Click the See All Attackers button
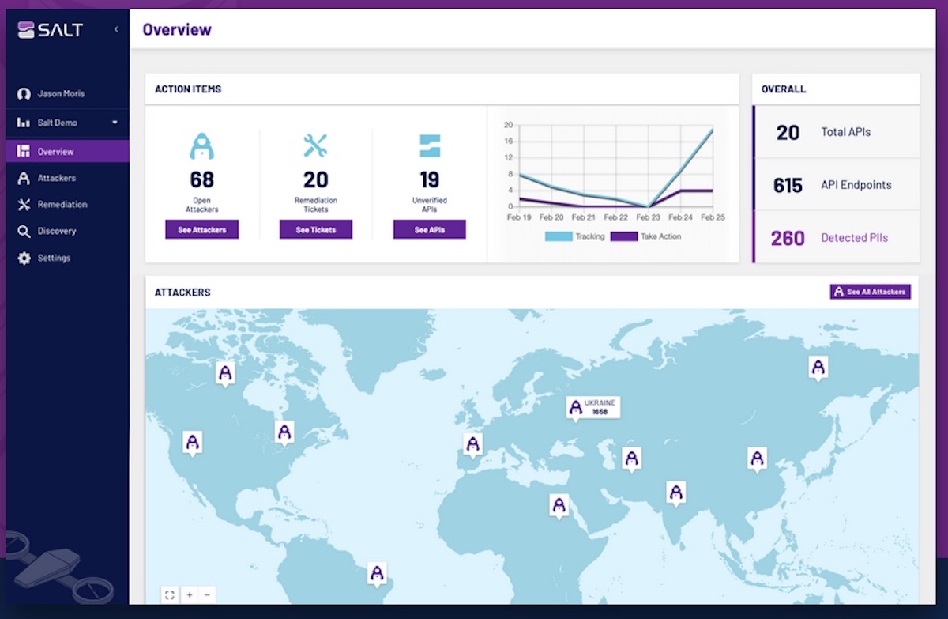Viewport: 948px width, 619px height. 871,292
